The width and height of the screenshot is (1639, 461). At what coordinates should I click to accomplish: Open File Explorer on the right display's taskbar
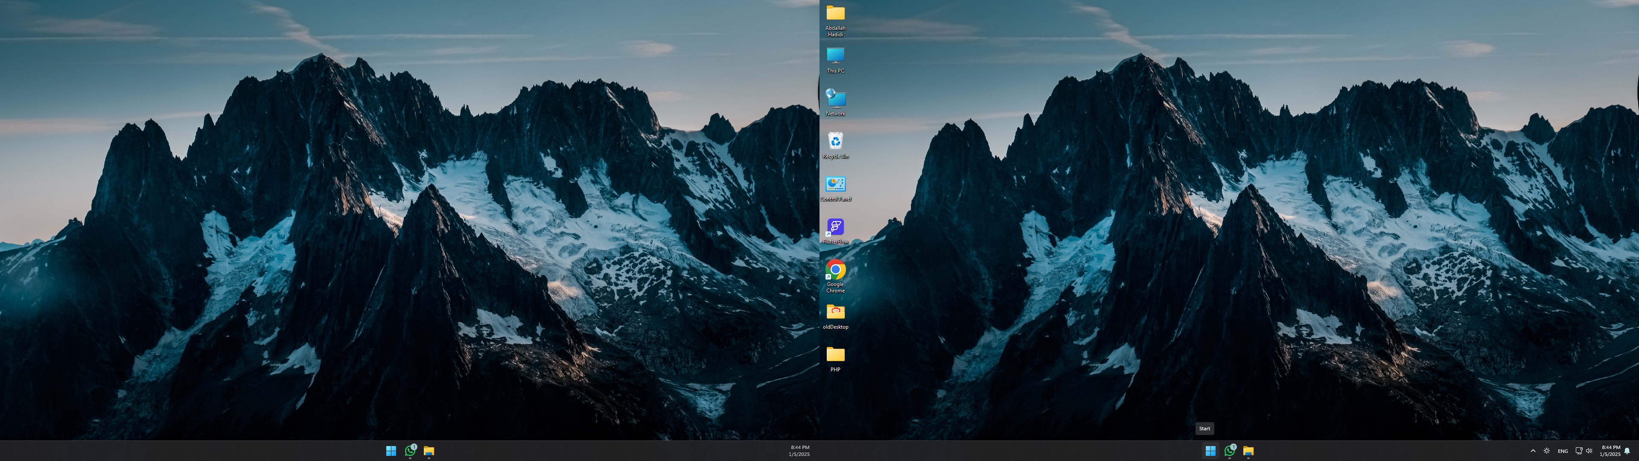click(1248, 451)
